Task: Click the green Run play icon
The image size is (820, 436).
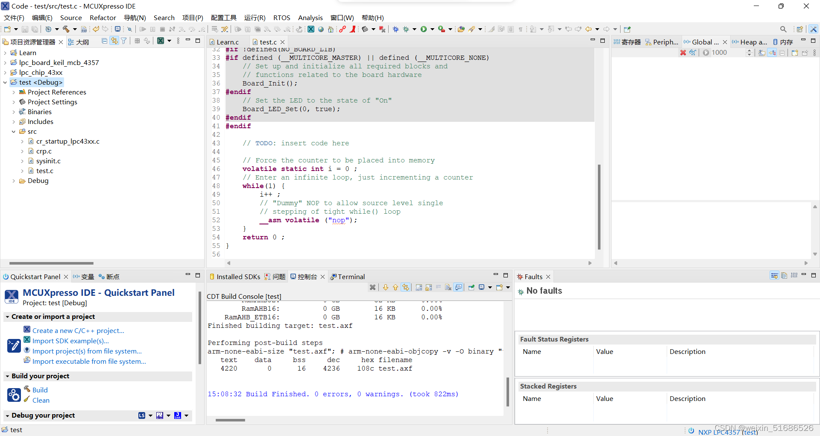Action: (424, 29)
